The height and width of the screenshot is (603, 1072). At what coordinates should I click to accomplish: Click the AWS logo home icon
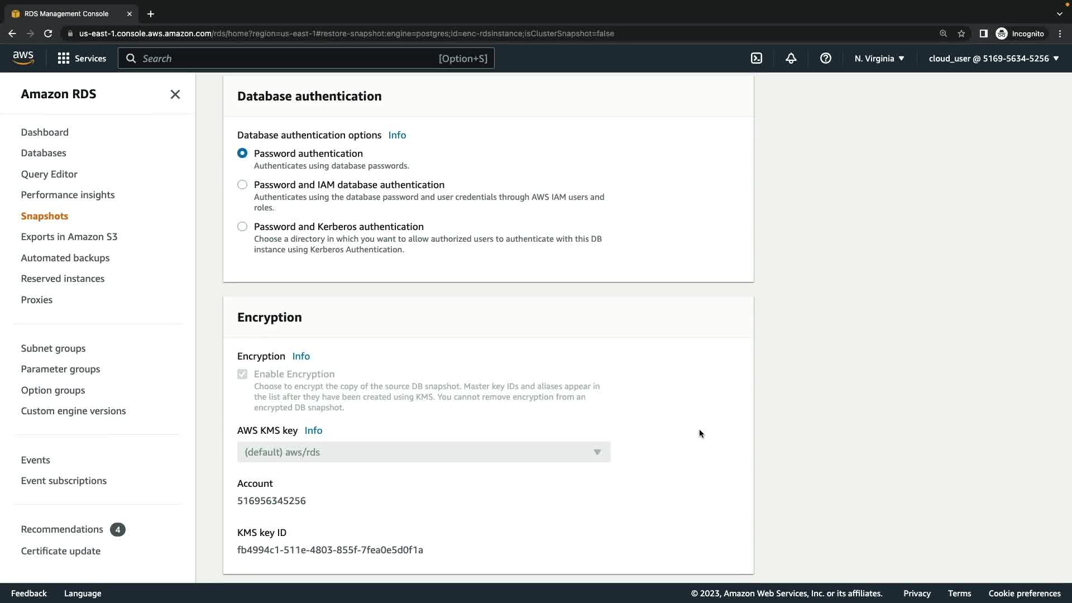click(x=23, y=58)
